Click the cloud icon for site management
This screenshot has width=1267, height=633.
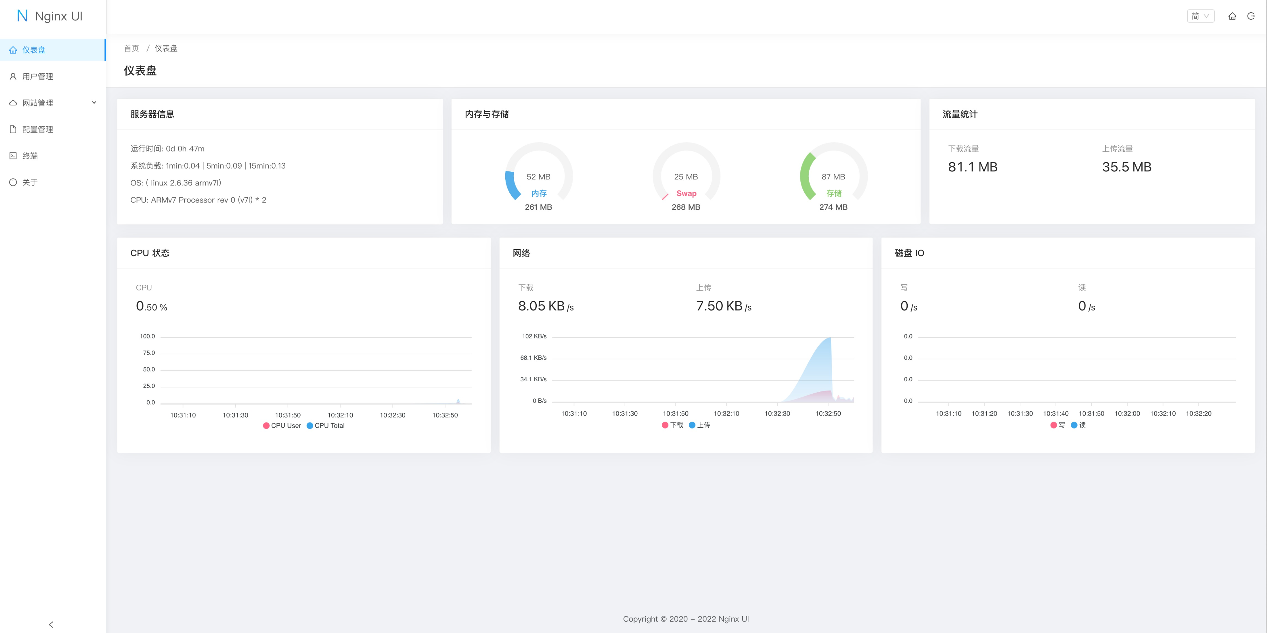13,103
